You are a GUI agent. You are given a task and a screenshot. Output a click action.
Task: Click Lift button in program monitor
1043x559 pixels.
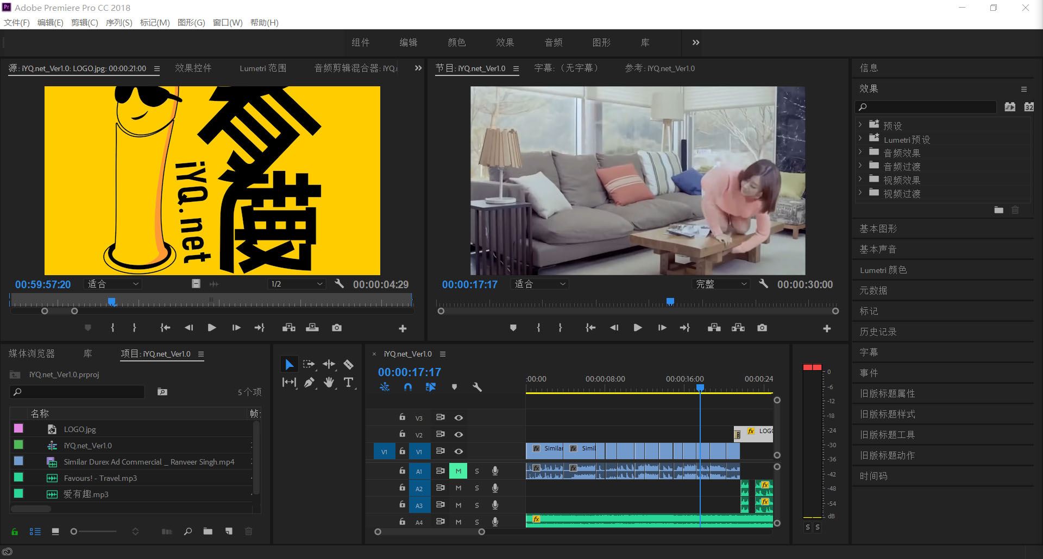point(714,328)
